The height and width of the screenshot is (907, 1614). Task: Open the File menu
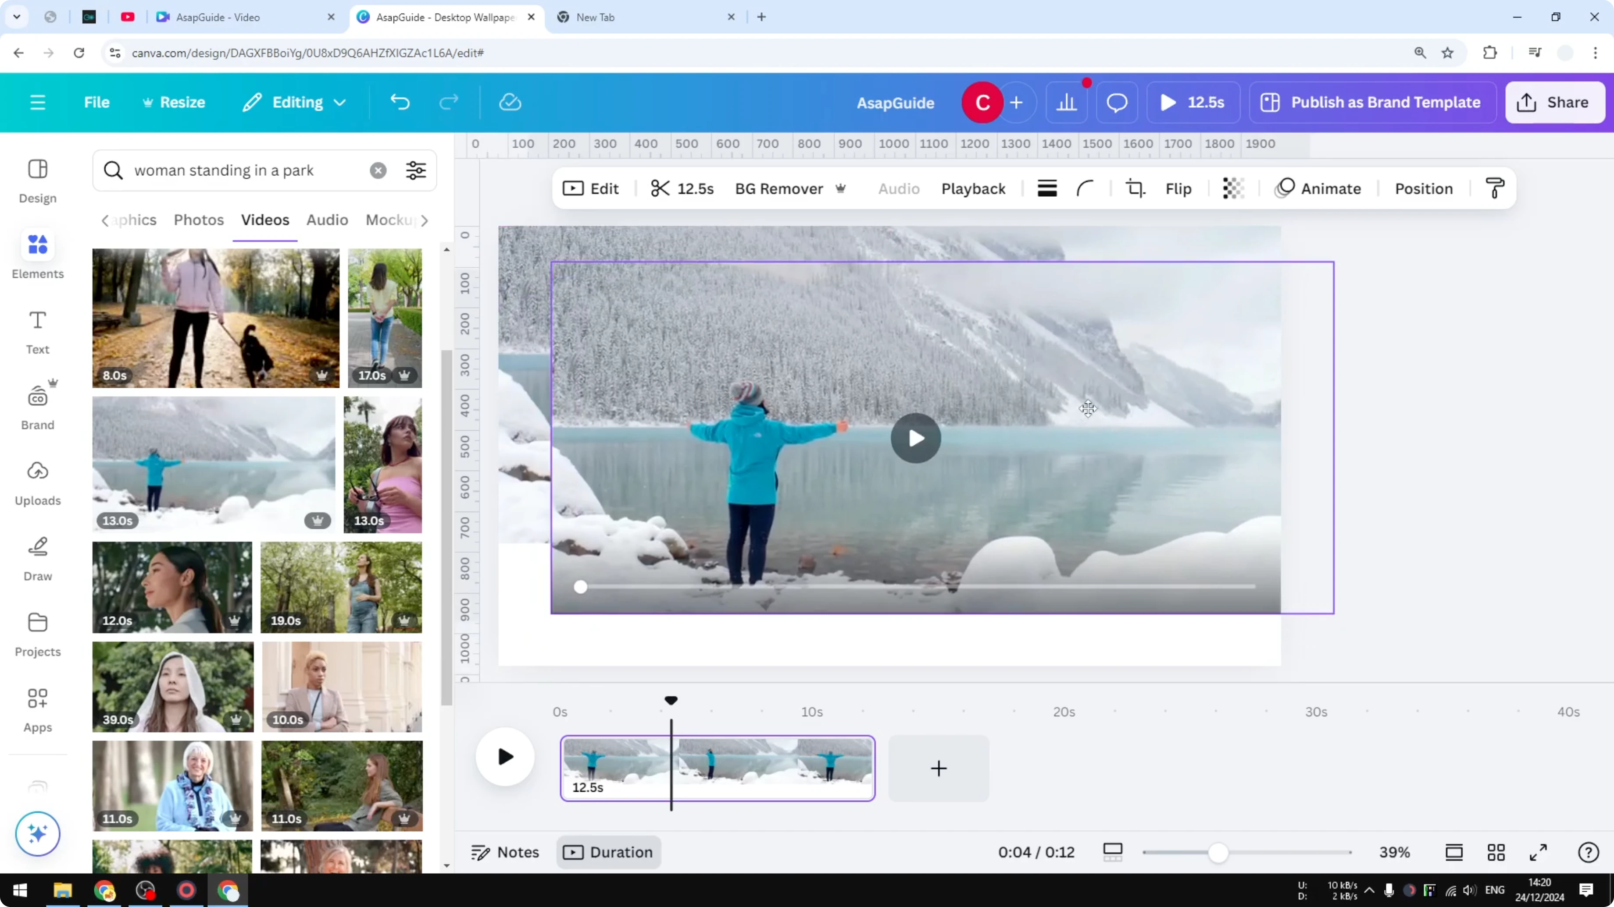point(97,102)
